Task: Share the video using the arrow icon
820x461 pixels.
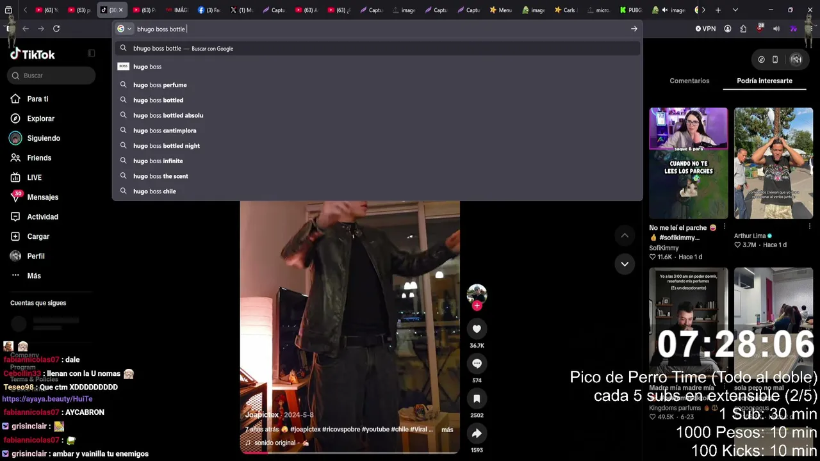Action: pos(477,433)
